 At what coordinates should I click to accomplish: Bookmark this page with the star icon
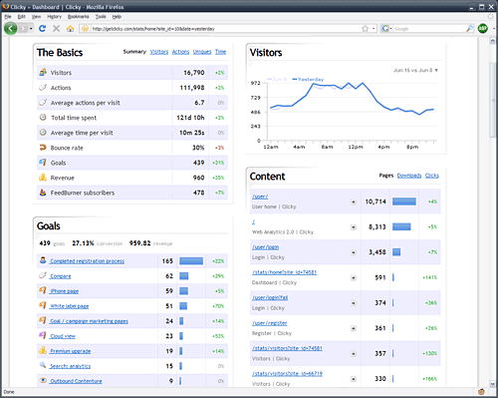tap(365, 29)
